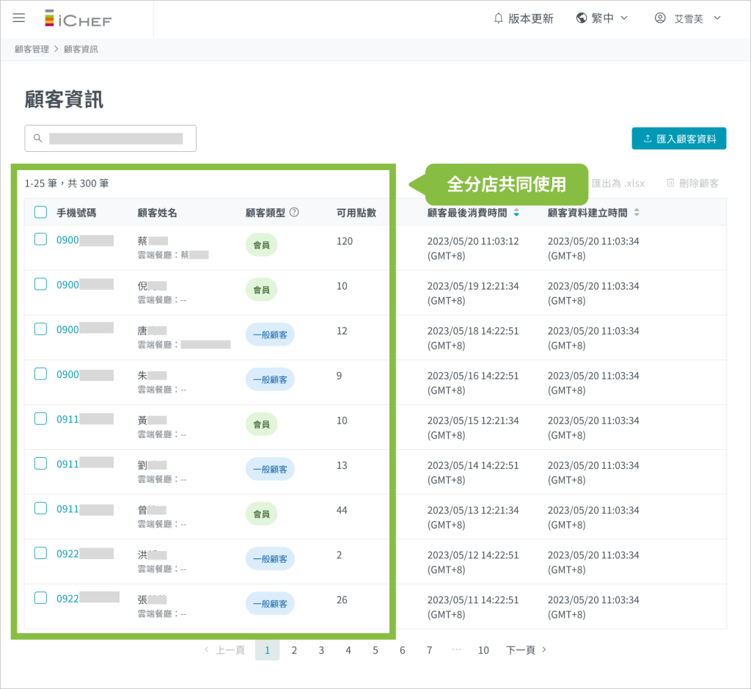Sort by 顧客最後消費時間 column arrow
The height and width of the screenshot is (689, 751).
516,213
